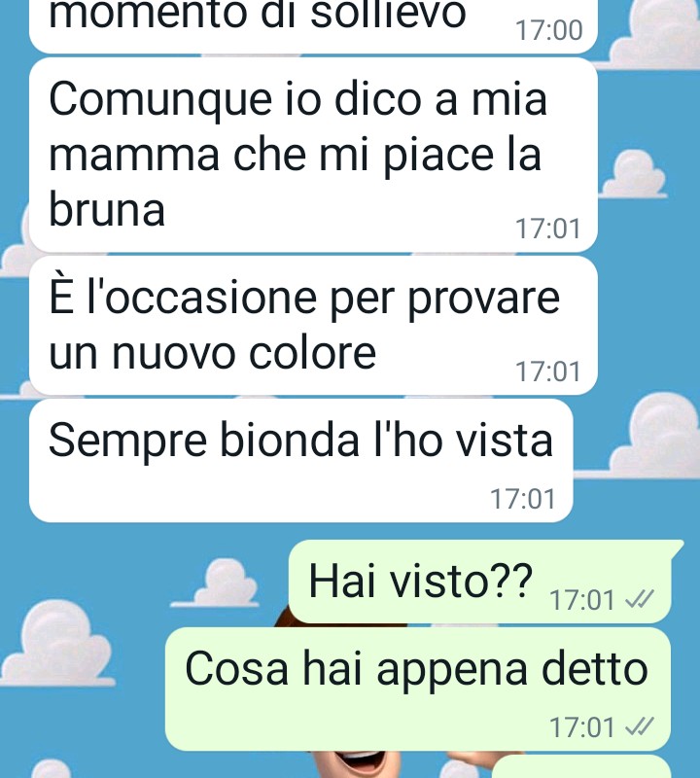Click the time under "Cosa hai appena detto"
The height and width of the screenshot is (778, 700).
(x=582, y=727)
